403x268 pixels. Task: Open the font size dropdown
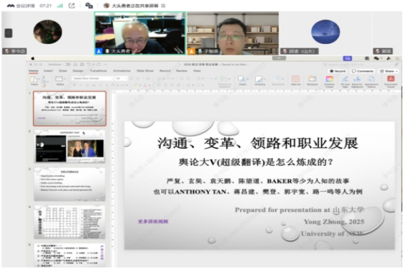122,78
